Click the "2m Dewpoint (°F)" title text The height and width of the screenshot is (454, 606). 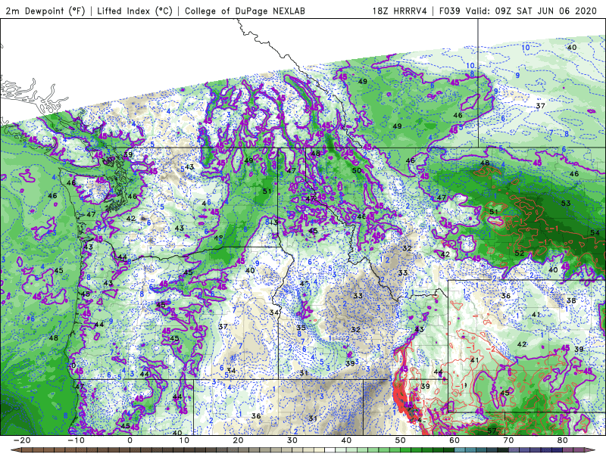(x=45, y=11)
